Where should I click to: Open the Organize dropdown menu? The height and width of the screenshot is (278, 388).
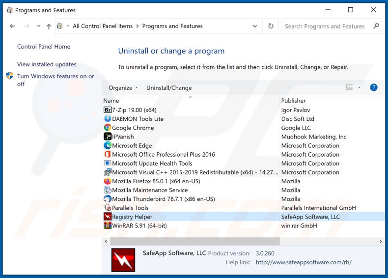click(123, 88)
